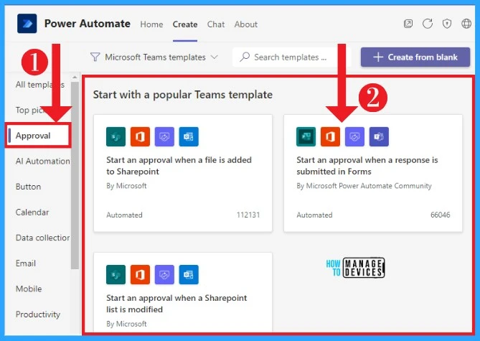This screenshot has width=480, height=341.
Task: Open the Microsoft Teams templates dropdown label
Action: [x=155, y=57]
